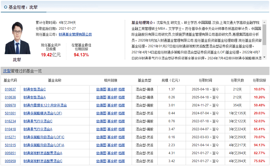Open 档案 for 财通多策略精选混合(LOF)
270x166 pixels.
point(122,113)
